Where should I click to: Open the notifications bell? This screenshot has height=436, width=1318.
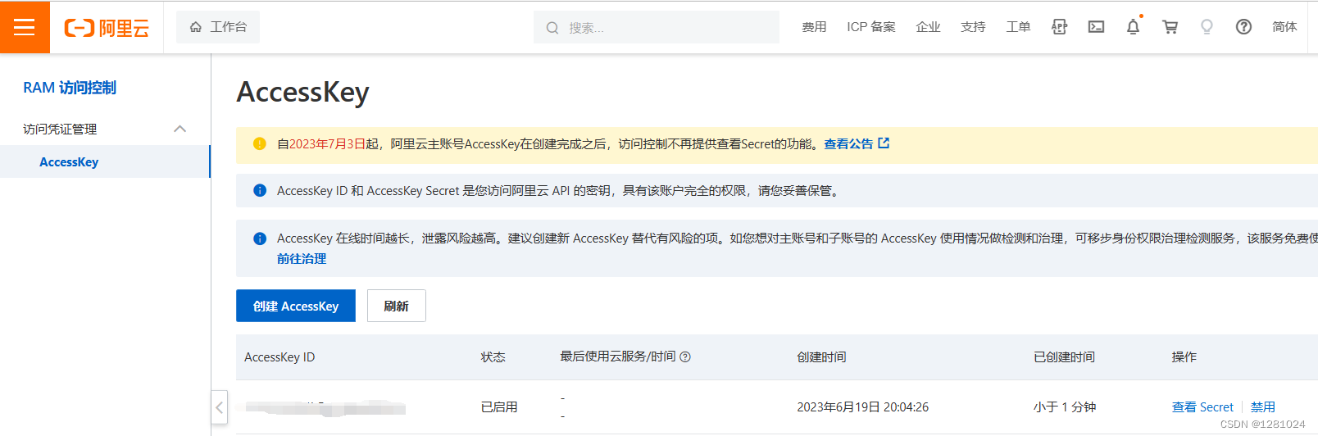pos(1133,27)
